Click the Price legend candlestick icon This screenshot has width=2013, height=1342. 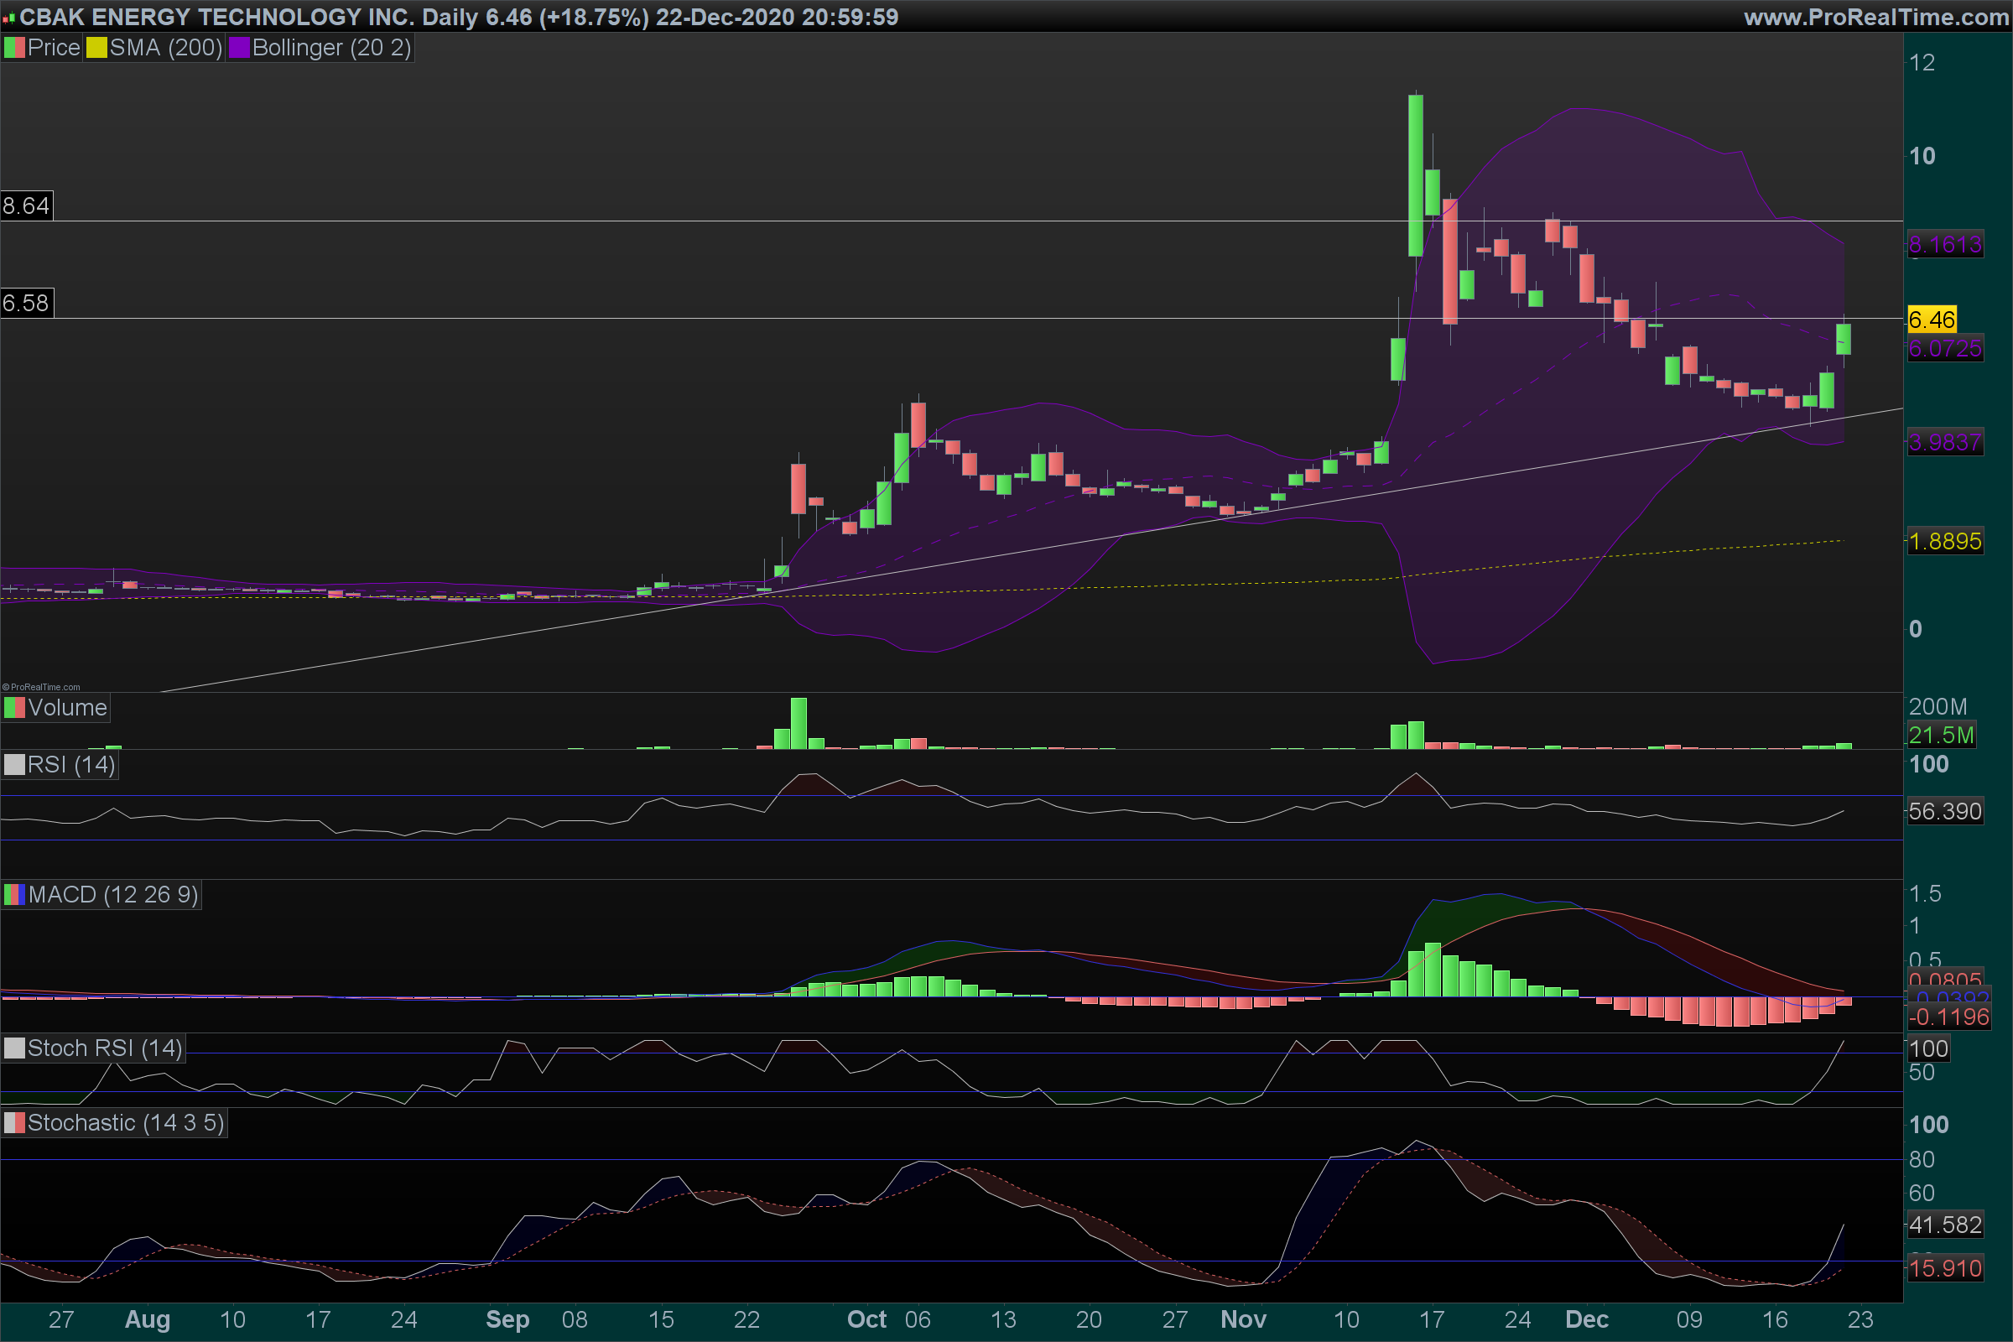[x=14, y=48]
